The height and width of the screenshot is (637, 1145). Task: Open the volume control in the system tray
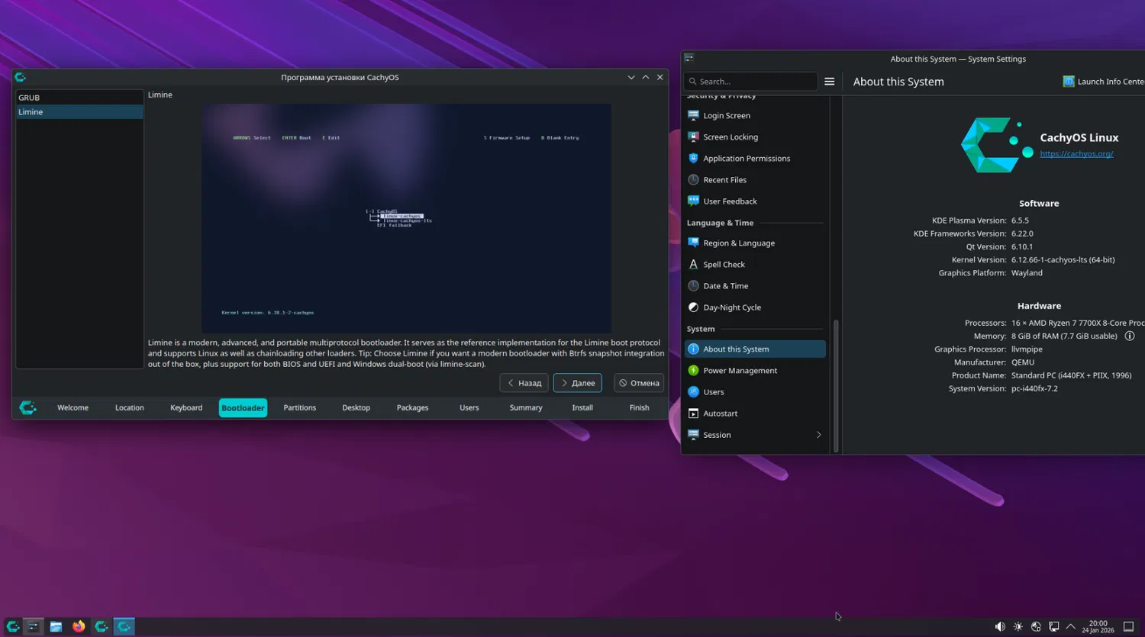(x=1000, y=627)
